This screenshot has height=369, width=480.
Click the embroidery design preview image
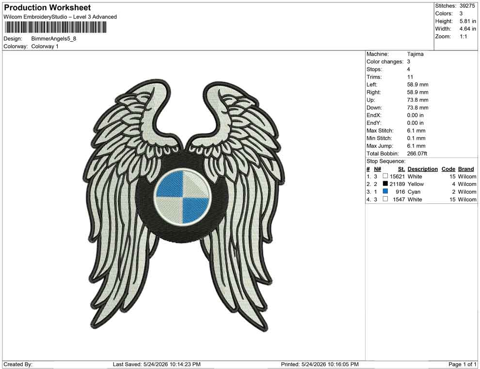(x=183, y=205)
